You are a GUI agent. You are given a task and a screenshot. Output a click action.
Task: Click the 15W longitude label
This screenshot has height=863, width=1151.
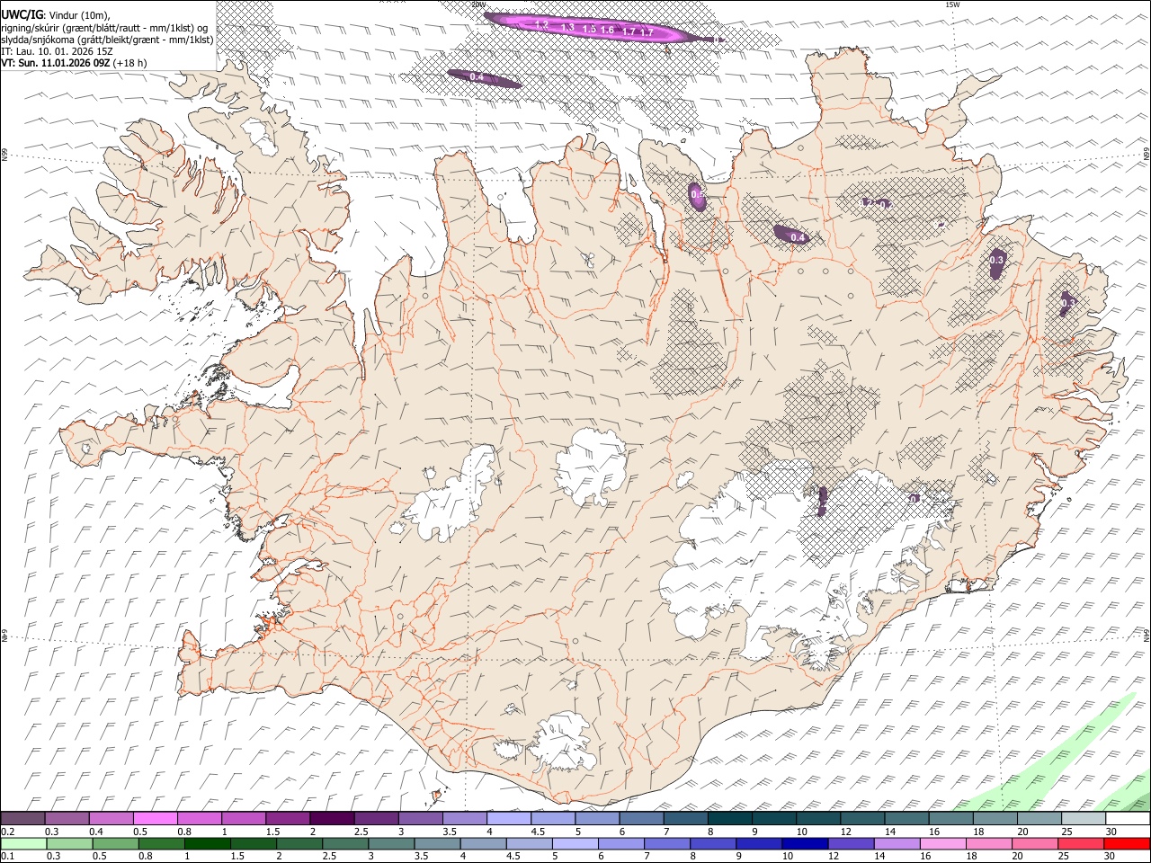[x=952, y=4]
